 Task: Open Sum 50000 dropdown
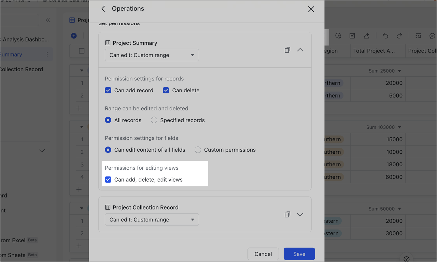385,209
